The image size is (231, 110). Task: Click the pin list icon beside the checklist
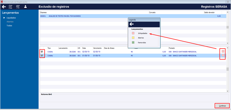pyautogui.click(x=18, y=7)
